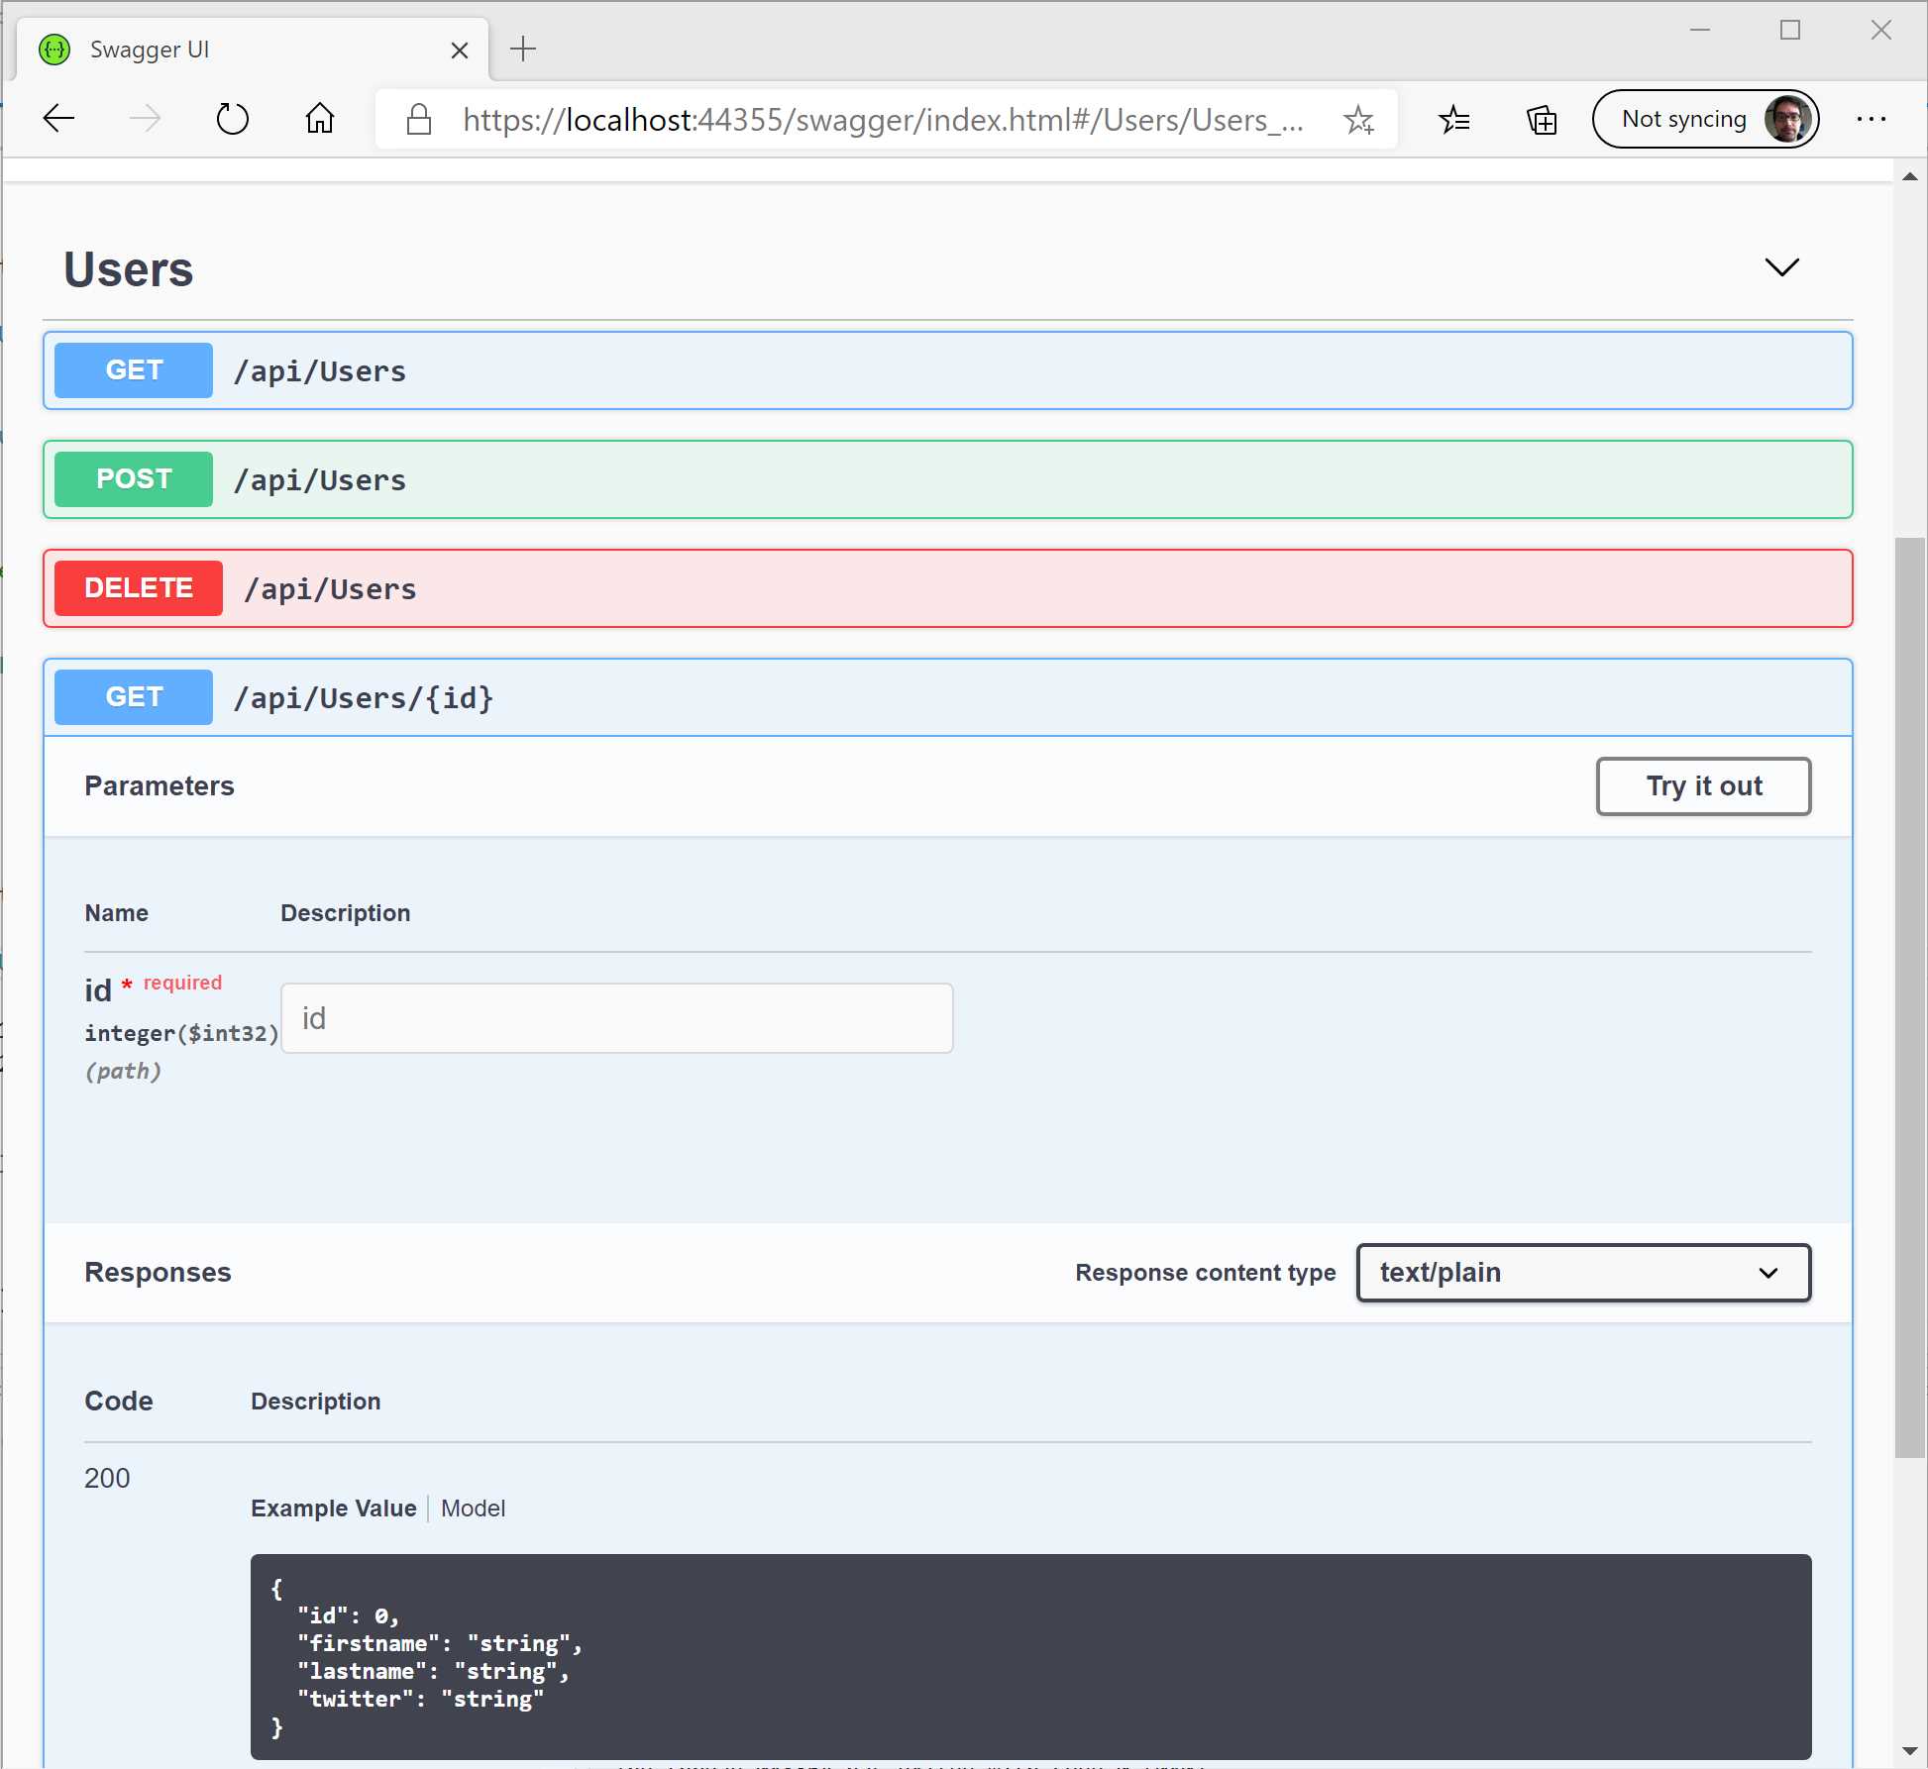The height and width of the screenshot is (1769, 1928).
Task: Open Settings and more menu
Action: coord(1873,119)
